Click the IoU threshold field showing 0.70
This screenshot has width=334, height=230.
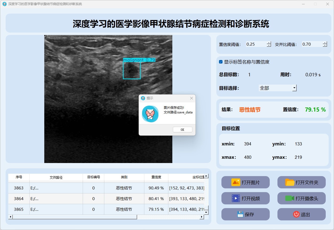312,44
